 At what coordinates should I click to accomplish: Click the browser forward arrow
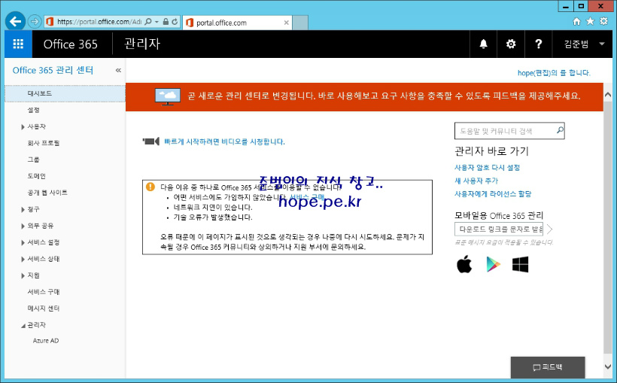(35, 21)
